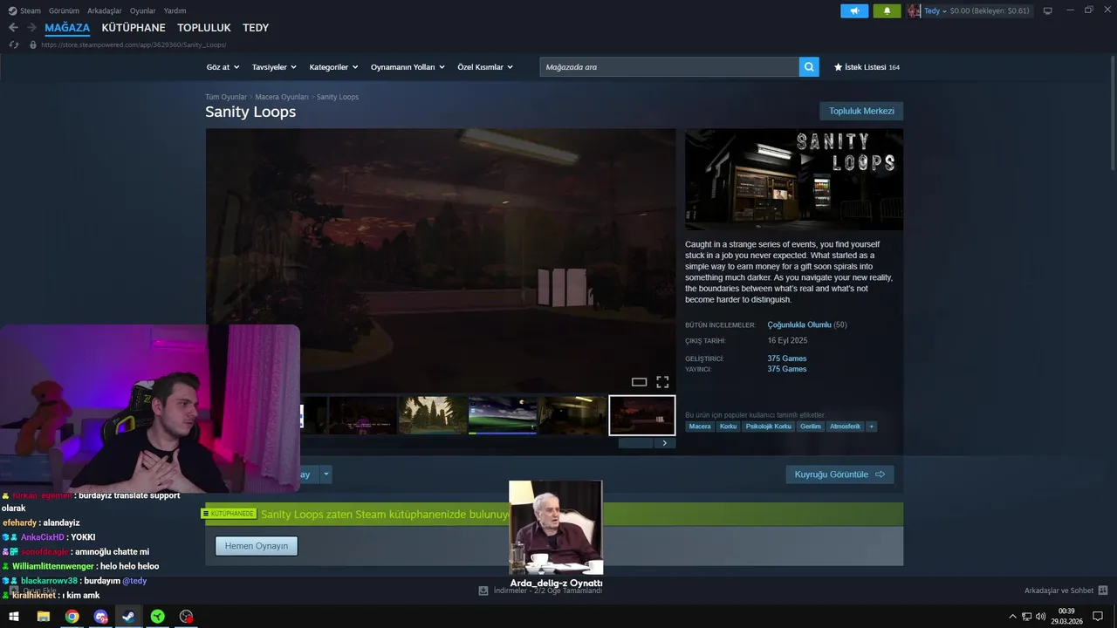1117x628 pixels.
Task: Select the Atmosferik tag
Action: coord(845,427)
